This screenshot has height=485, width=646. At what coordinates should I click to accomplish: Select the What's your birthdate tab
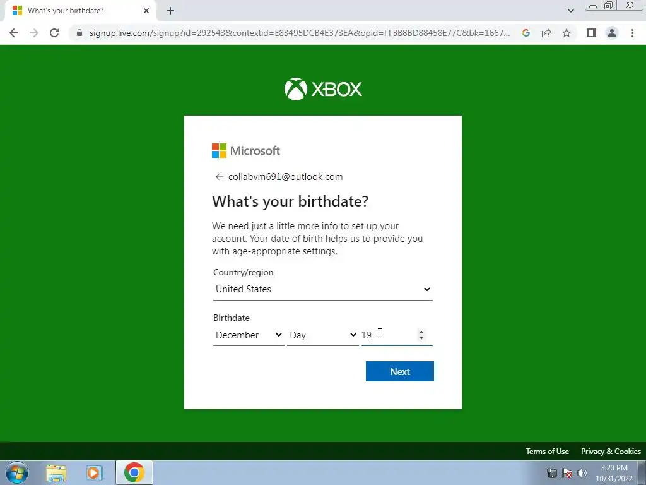pos(80,11)
